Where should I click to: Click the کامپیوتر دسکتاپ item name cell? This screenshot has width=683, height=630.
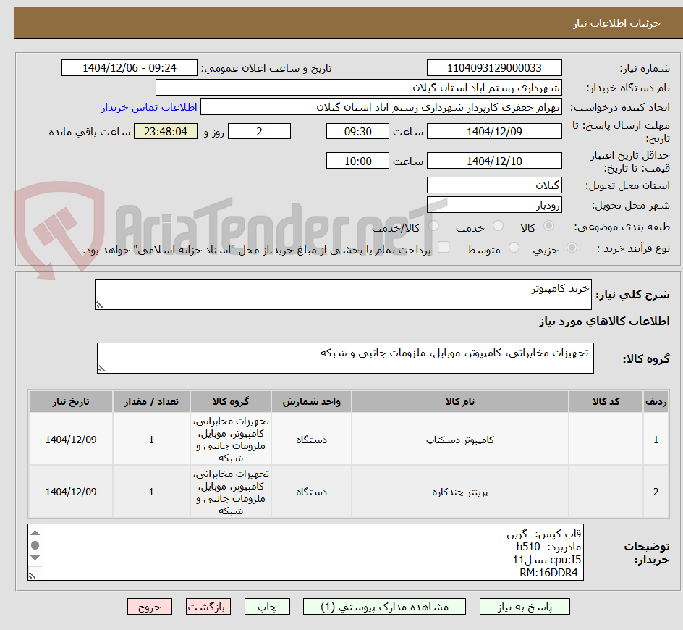[x=460, y=440]
